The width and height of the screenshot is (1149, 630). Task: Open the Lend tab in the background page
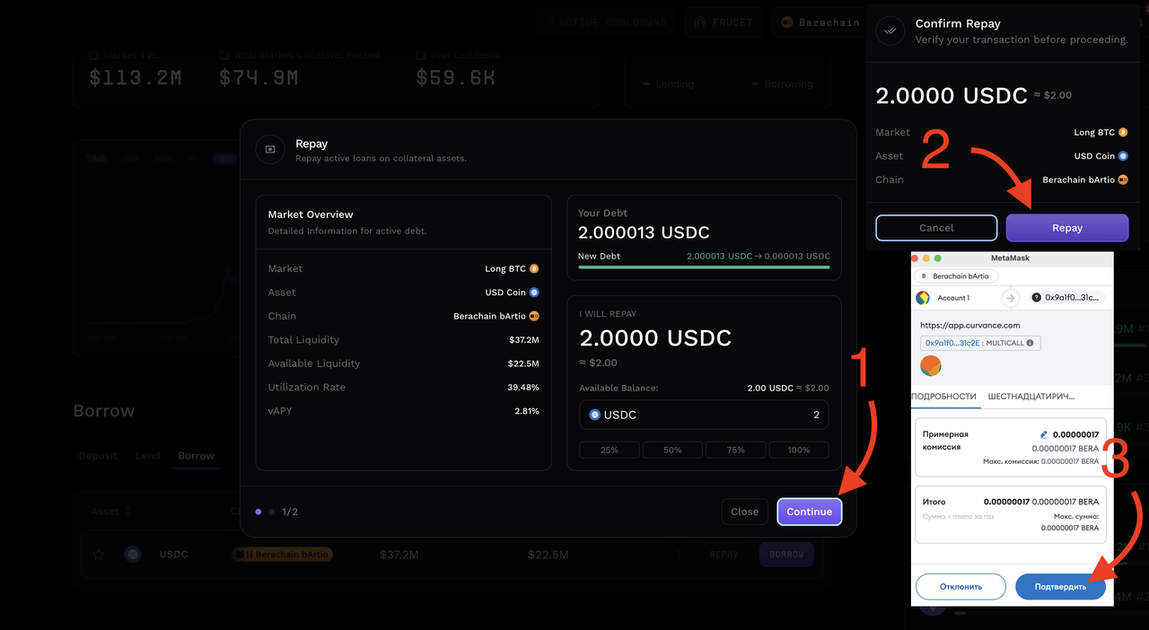147,456
